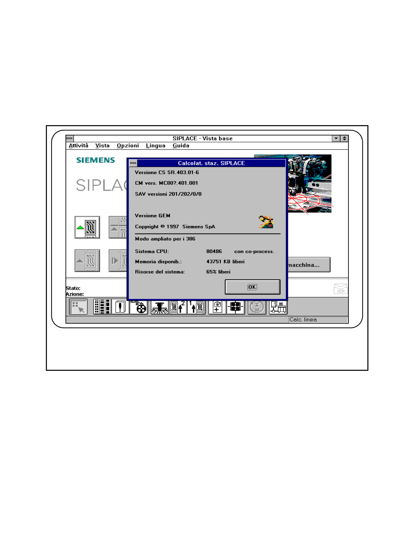This screenshot has height=559, width=395.
Task: Click SAV versioni 201/202/0/0 text
Action: [x=168, y=194]
